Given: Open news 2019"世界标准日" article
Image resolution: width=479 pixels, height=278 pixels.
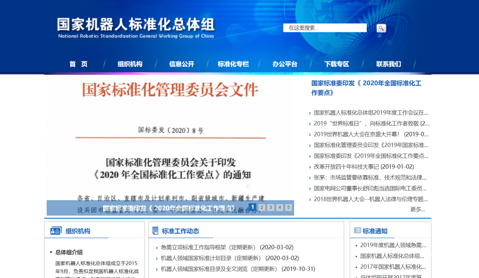Looking at the screenshot, I should [x=372, y=124].
